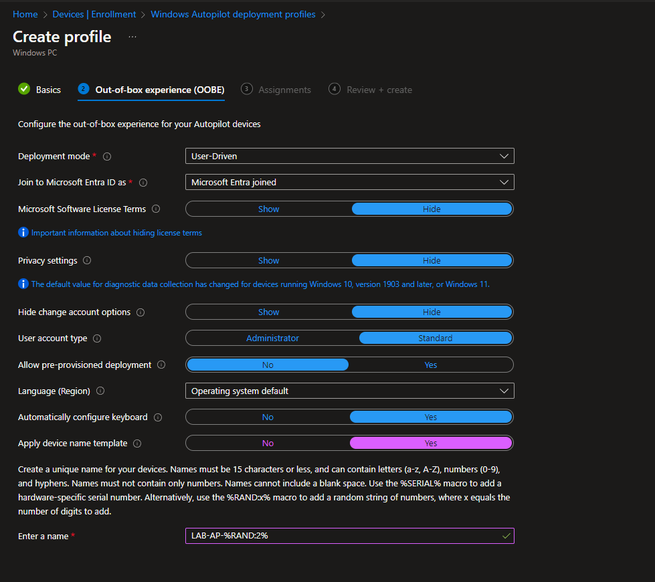Show info icon beside Privacy settings
655x582 pixels.
87,260
